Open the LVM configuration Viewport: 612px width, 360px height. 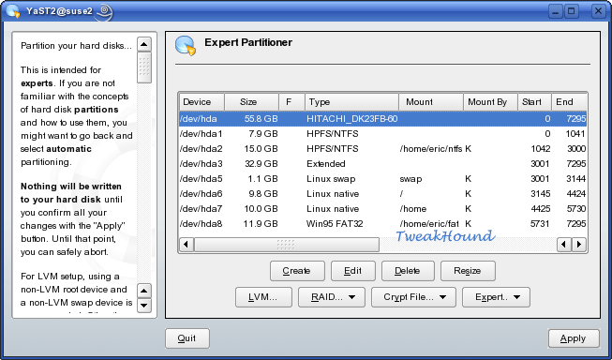tap(263, 297)
